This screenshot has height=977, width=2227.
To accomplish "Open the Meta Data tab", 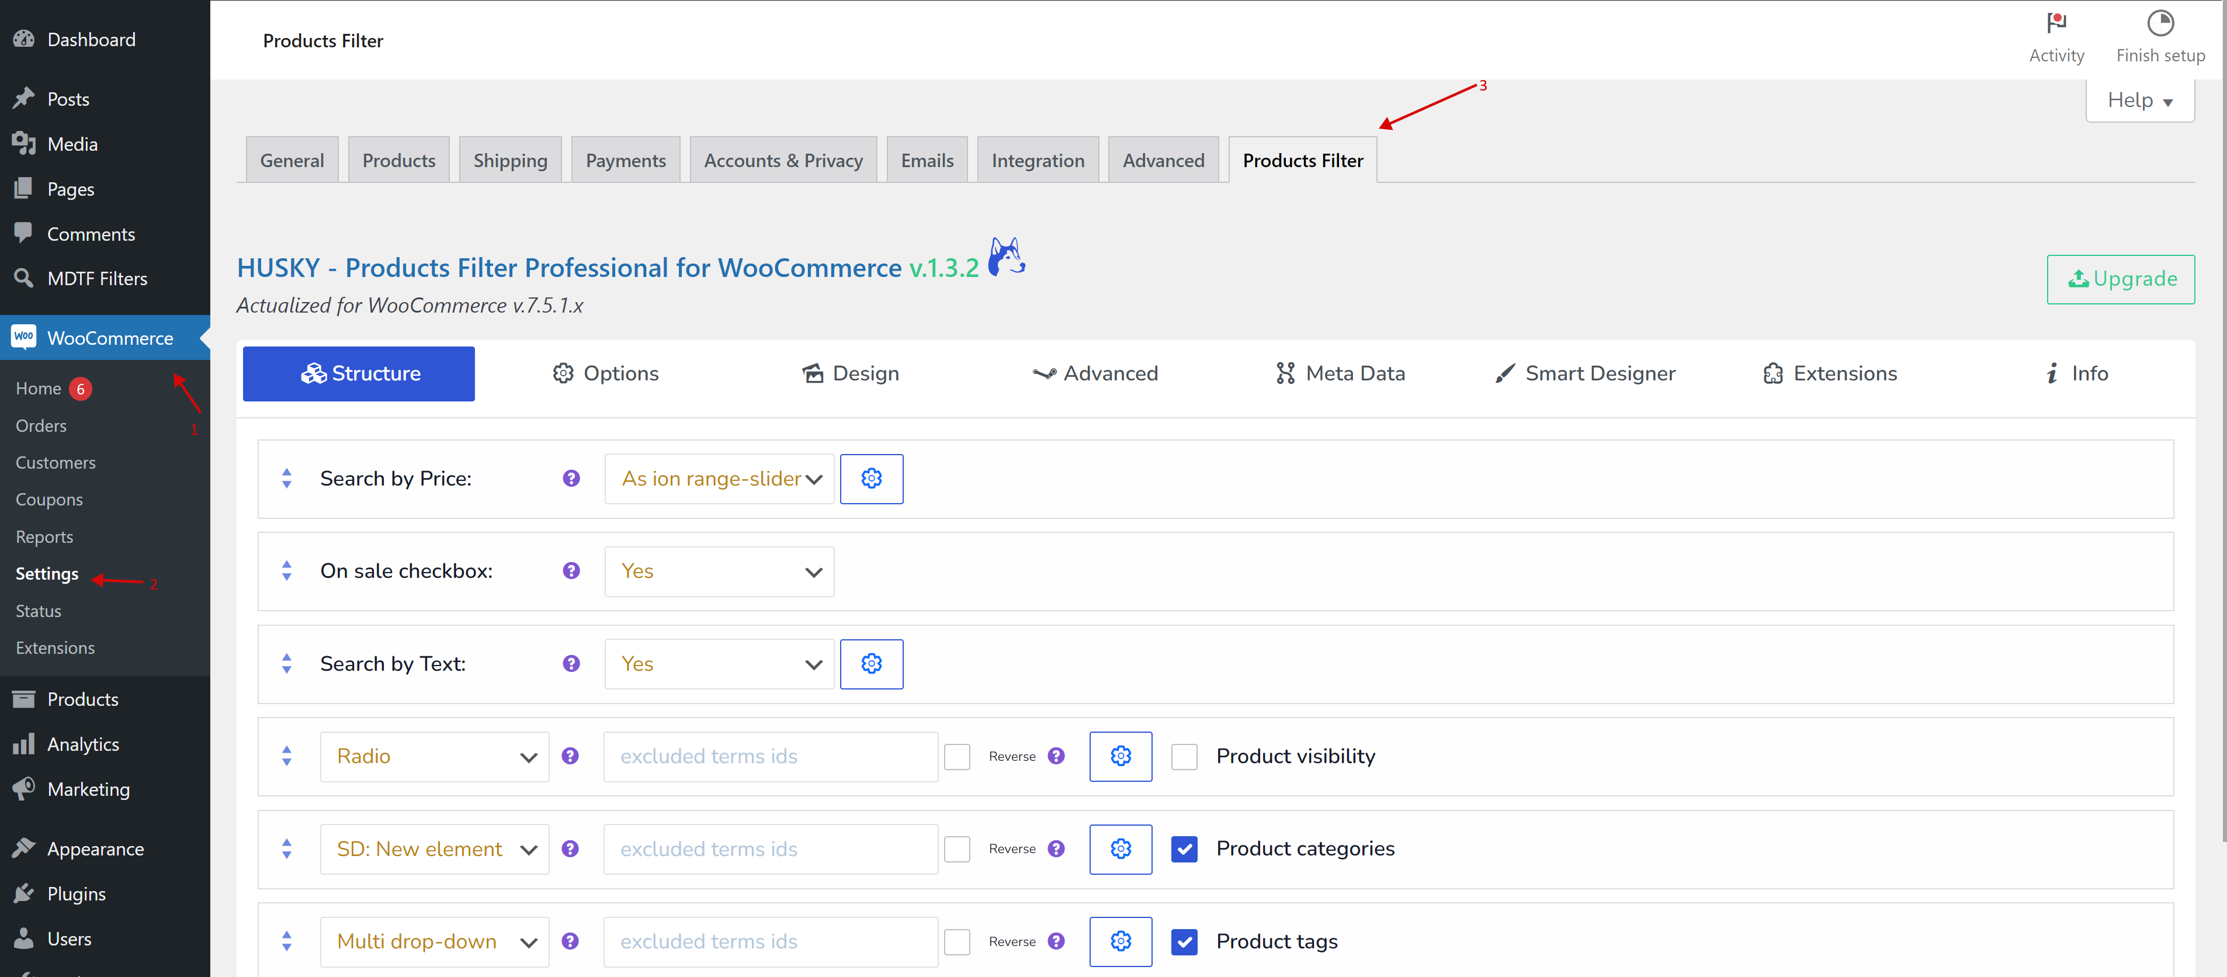I will 1341,373.
